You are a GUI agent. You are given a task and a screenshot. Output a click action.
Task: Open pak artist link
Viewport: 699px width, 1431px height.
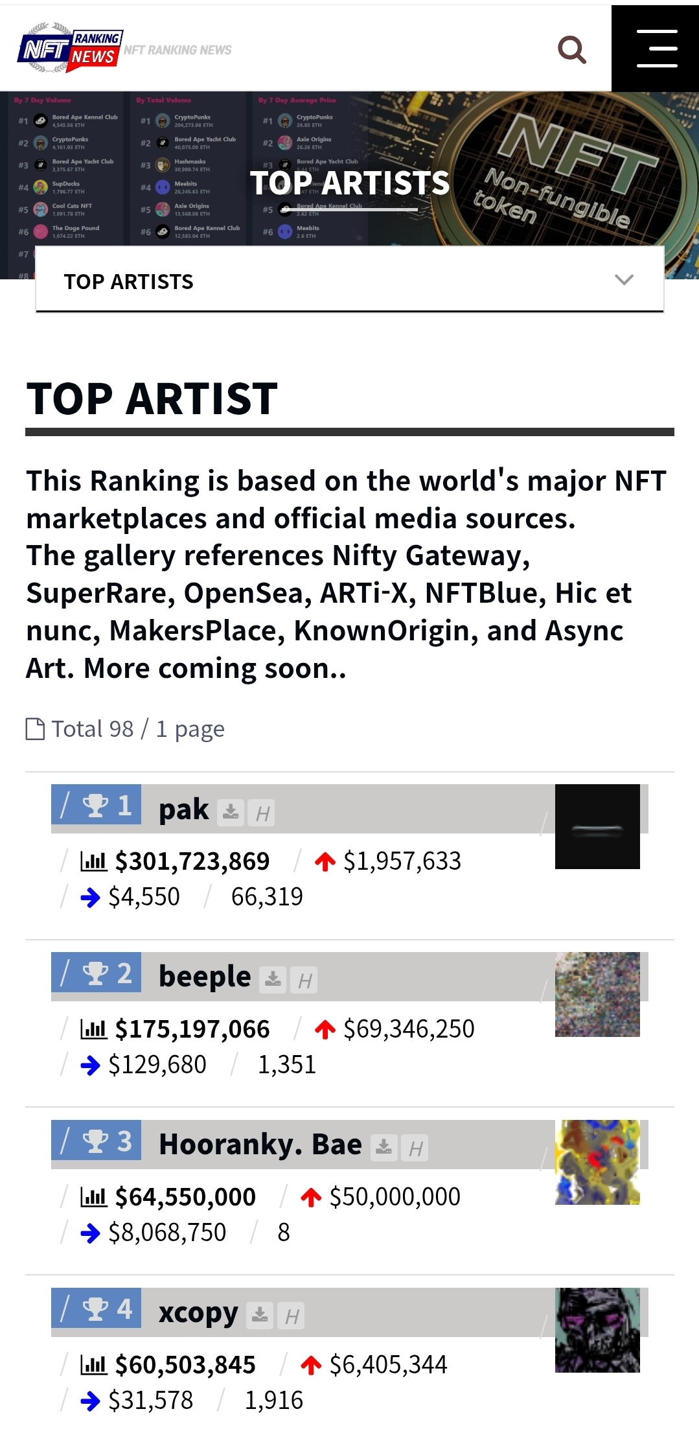(x=184, y=809)
